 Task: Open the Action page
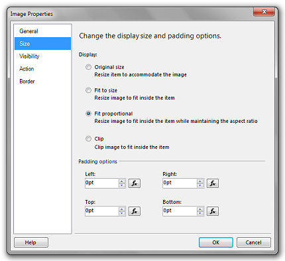pyautogui.click(x=42, y=69)
